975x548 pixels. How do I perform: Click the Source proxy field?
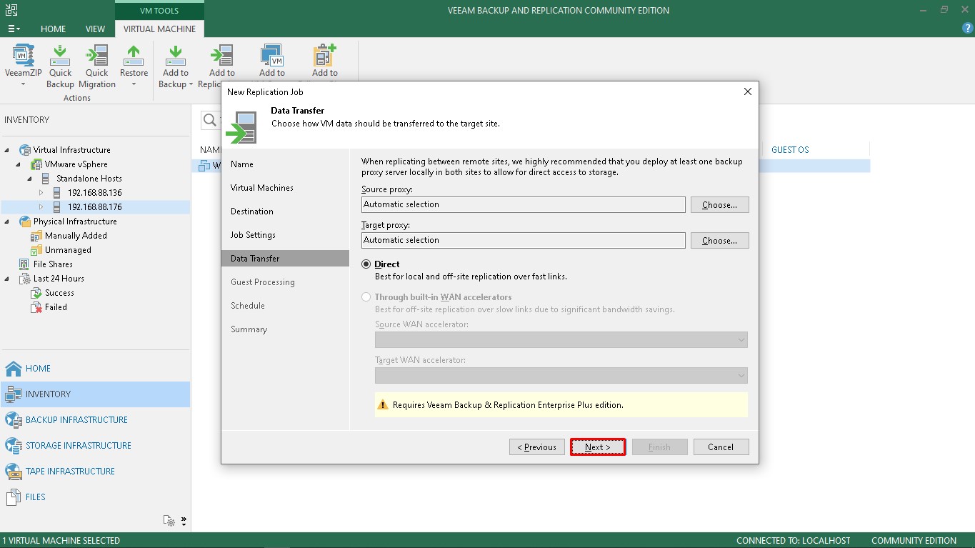[x=523, y=204]
